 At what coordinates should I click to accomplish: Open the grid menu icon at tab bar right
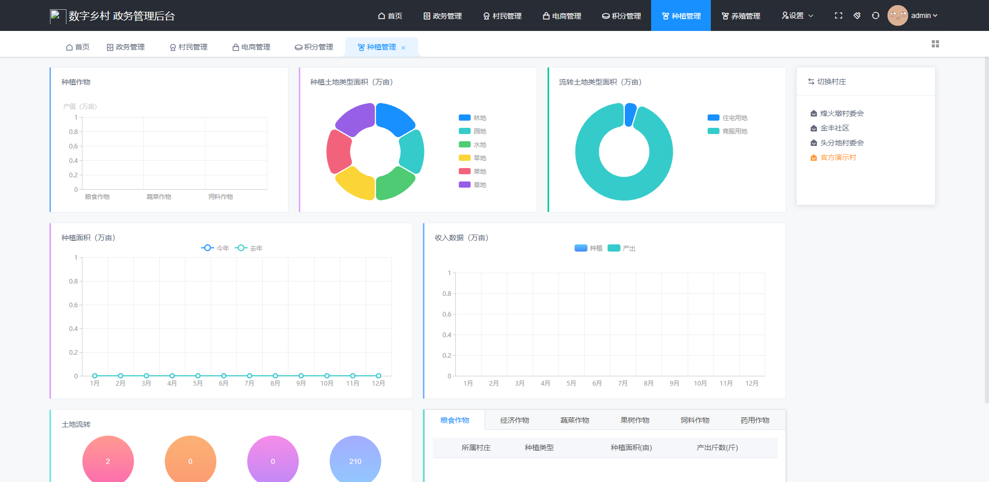935,44
